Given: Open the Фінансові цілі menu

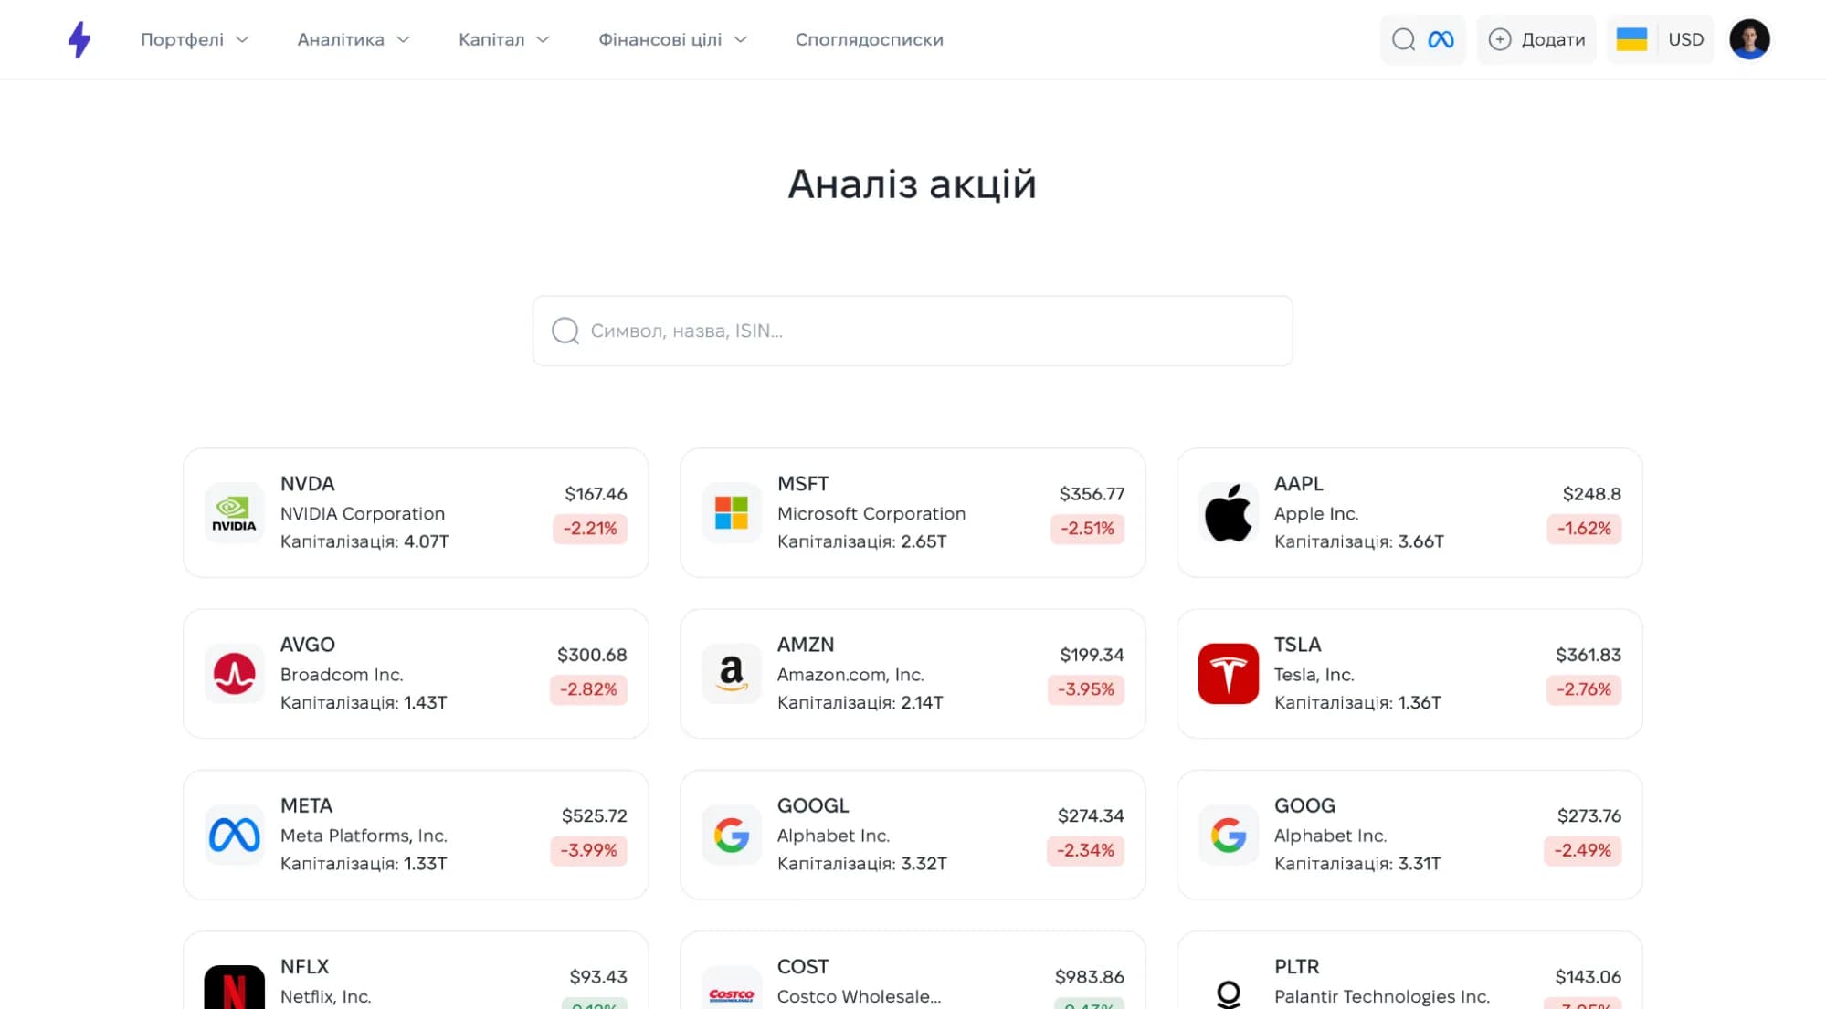Looking at the screenshot, I should coord(673,39).
